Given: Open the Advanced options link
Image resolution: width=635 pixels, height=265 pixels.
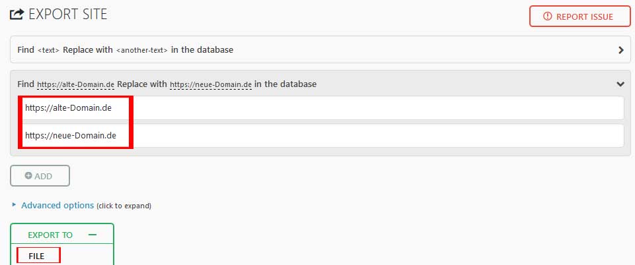Looking at the screenshot, I should click(57, 205).
